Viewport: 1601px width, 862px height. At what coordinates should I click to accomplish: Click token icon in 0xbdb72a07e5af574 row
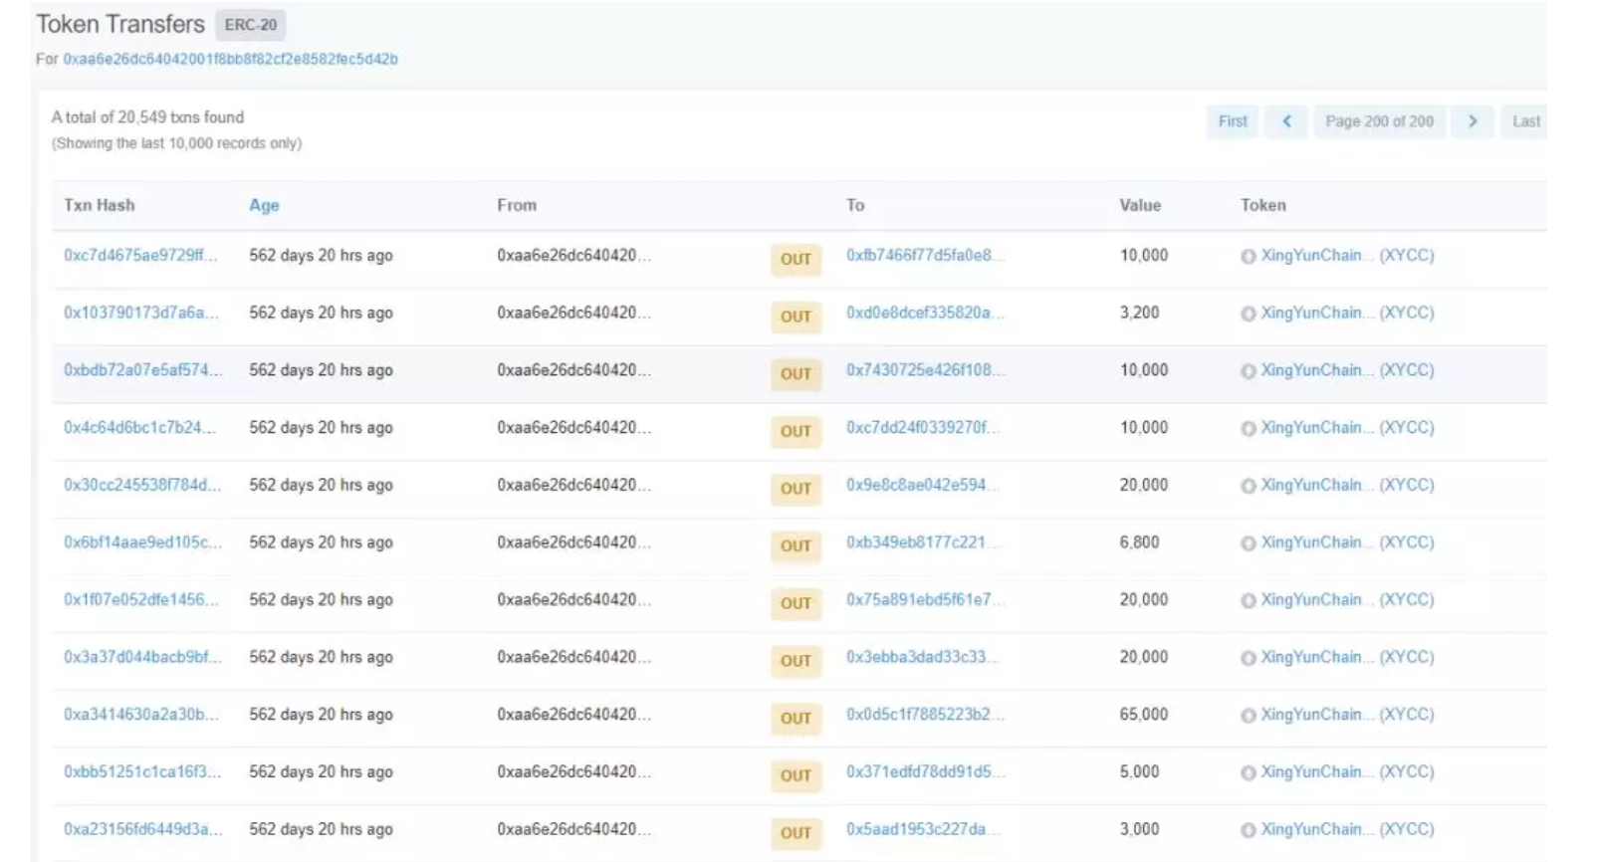[x=1248, y=372]
